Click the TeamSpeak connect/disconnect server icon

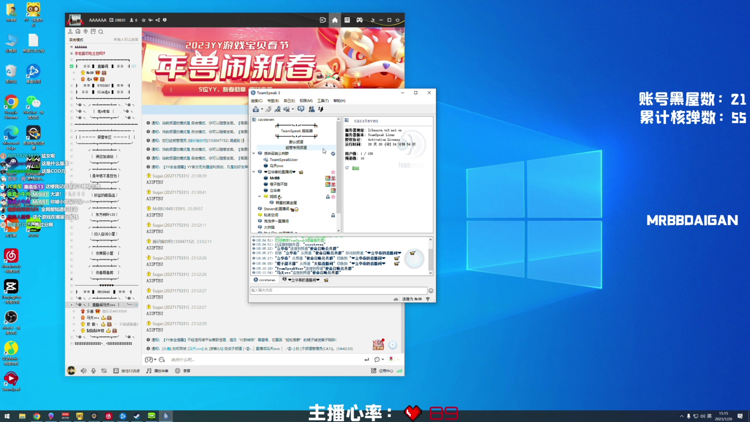pos(256,109)
